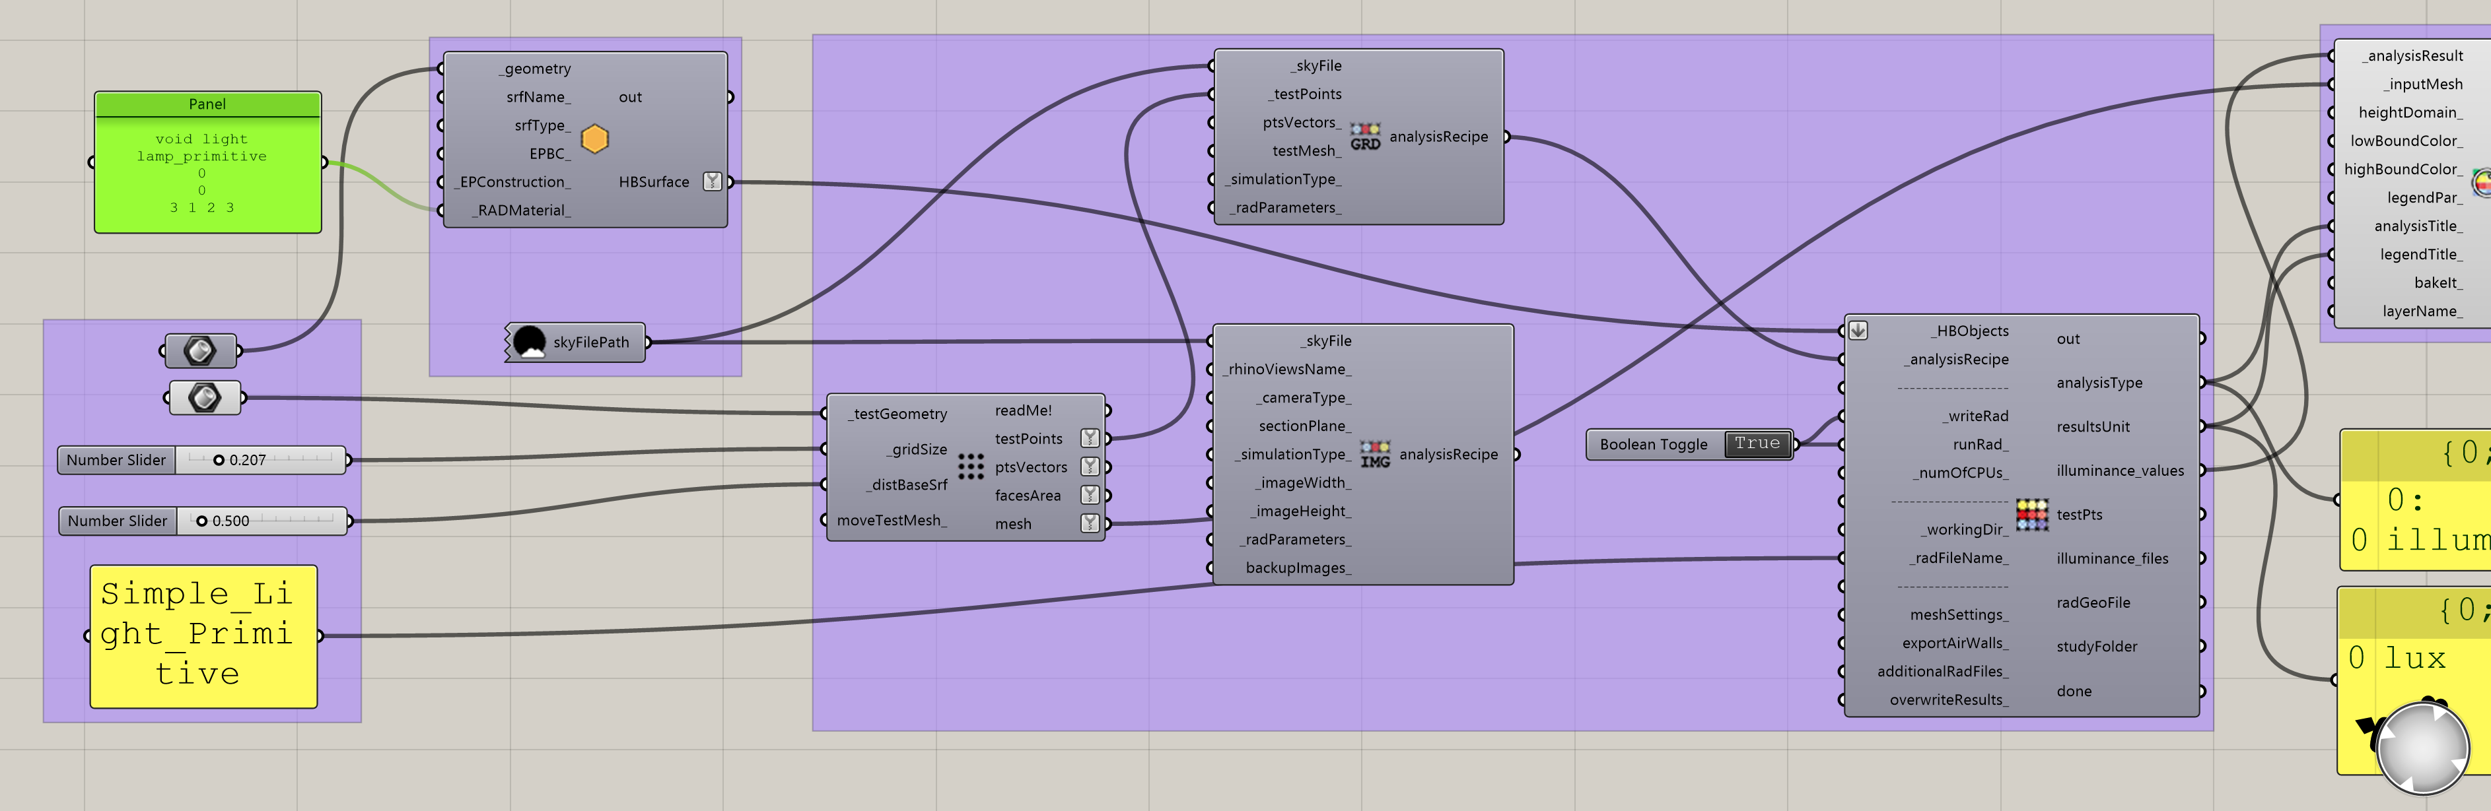Click the testPoints output flatten marker

(x=1090, y=438)
